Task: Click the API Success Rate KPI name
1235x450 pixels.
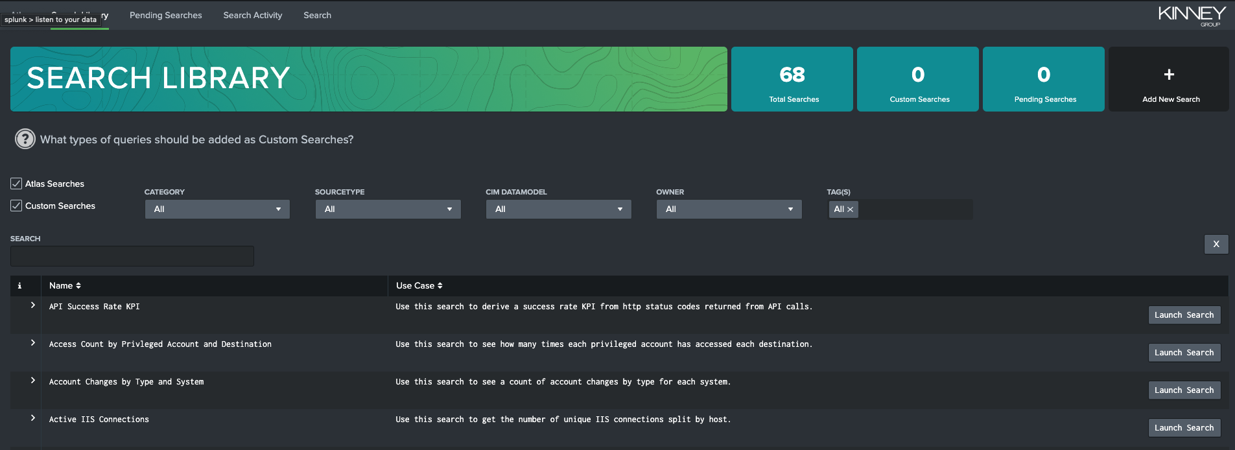Action: 95,307
